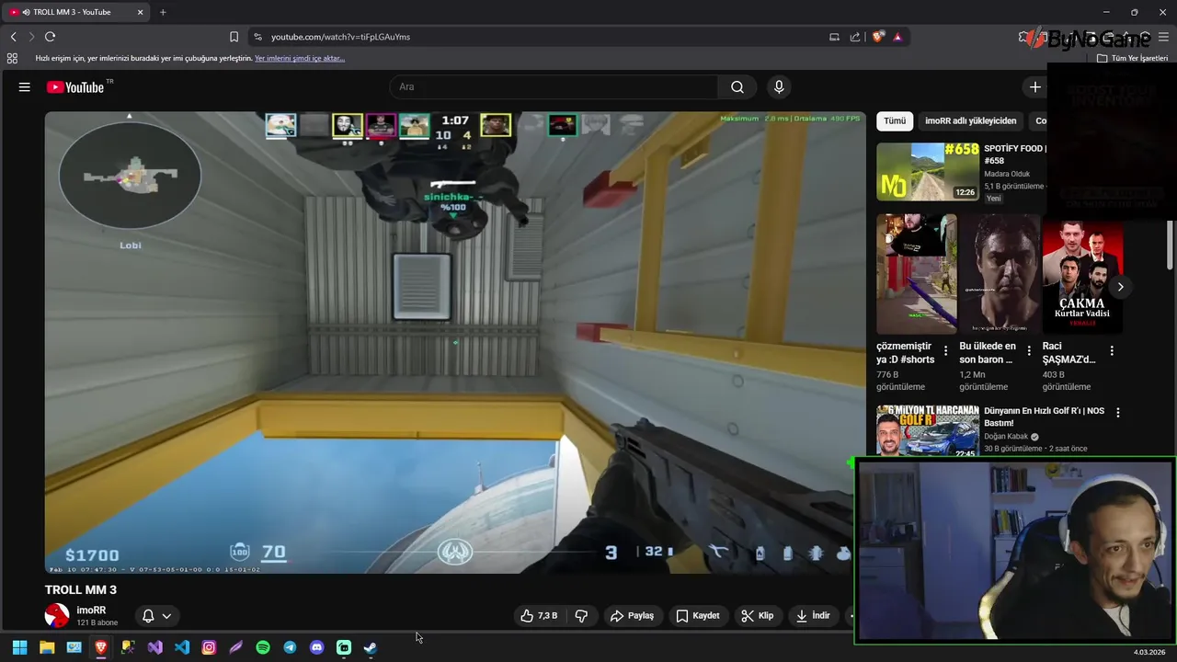Open Brave Shields lion icon
The image size is (1177, 662).
[x=878, y=37]
